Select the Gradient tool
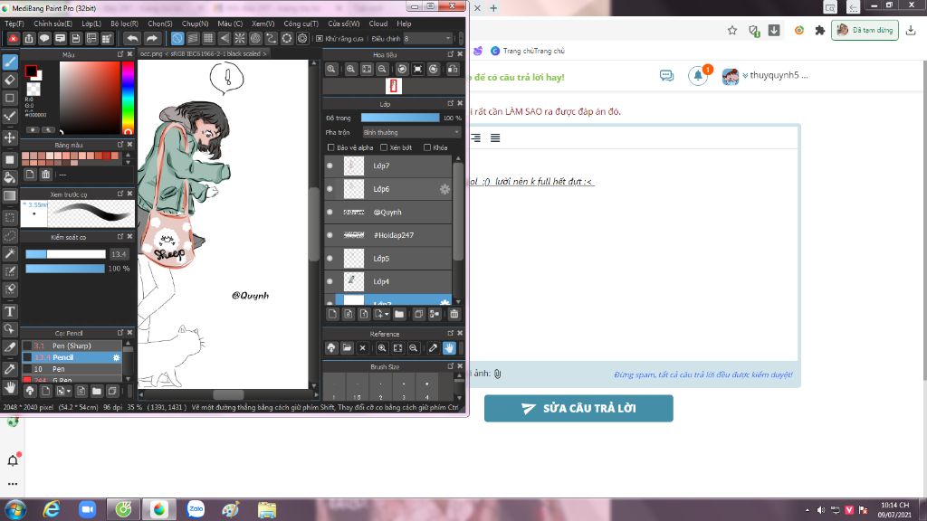The width and height of the screenshot is (927, 521). point(10,195)
